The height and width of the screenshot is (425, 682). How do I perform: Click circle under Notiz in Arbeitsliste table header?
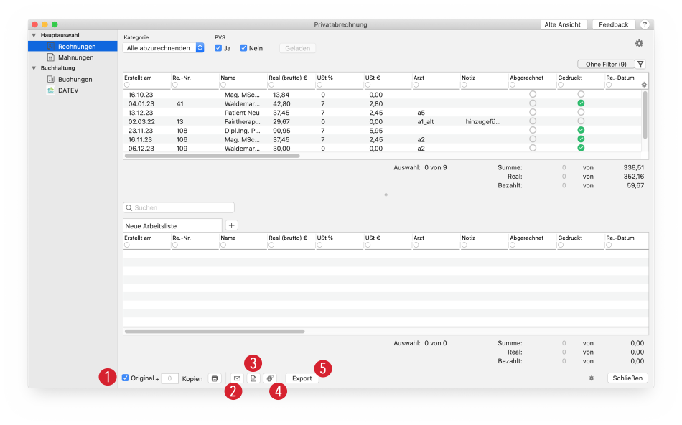(464, 245)
